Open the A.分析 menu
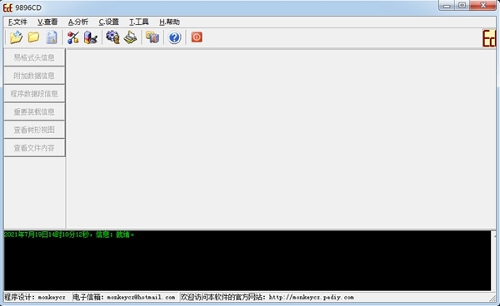The width and height of the screenshot is (500, 306). pyautogui.click(x=78, y=22)
